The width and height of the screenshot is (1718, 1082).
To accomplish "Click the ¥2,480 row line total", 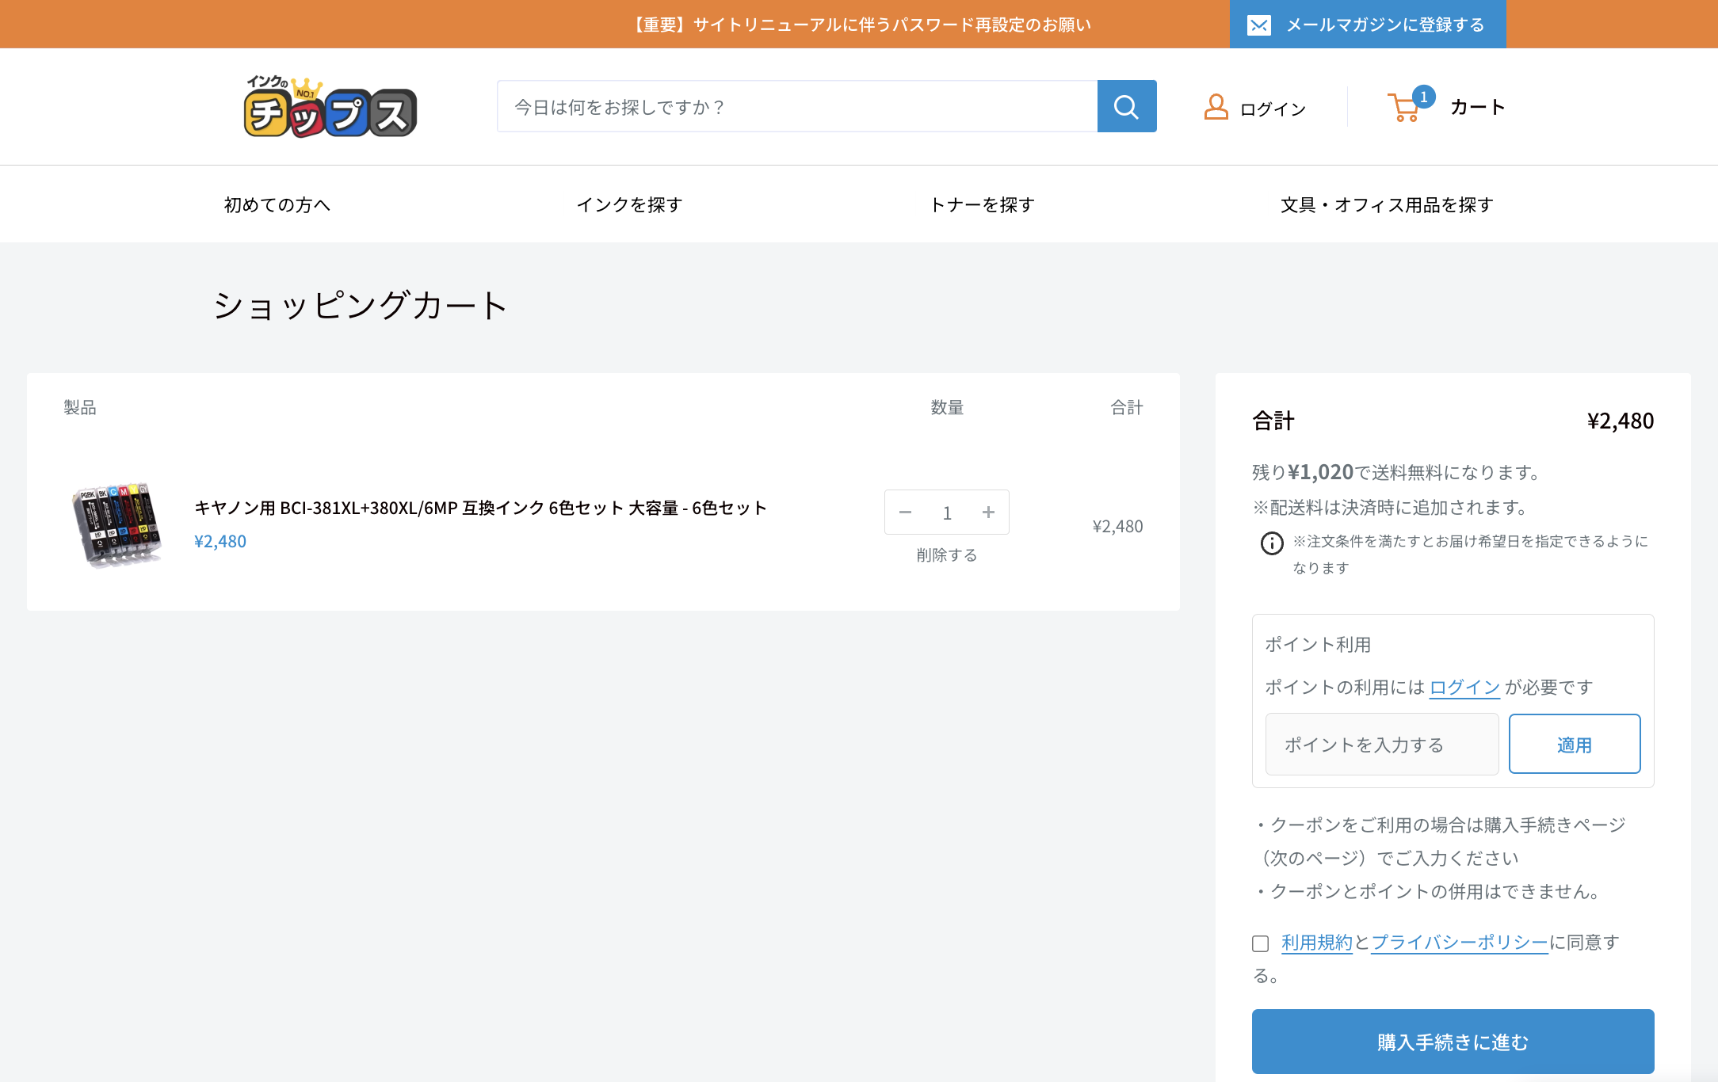I will (1117, 527).
